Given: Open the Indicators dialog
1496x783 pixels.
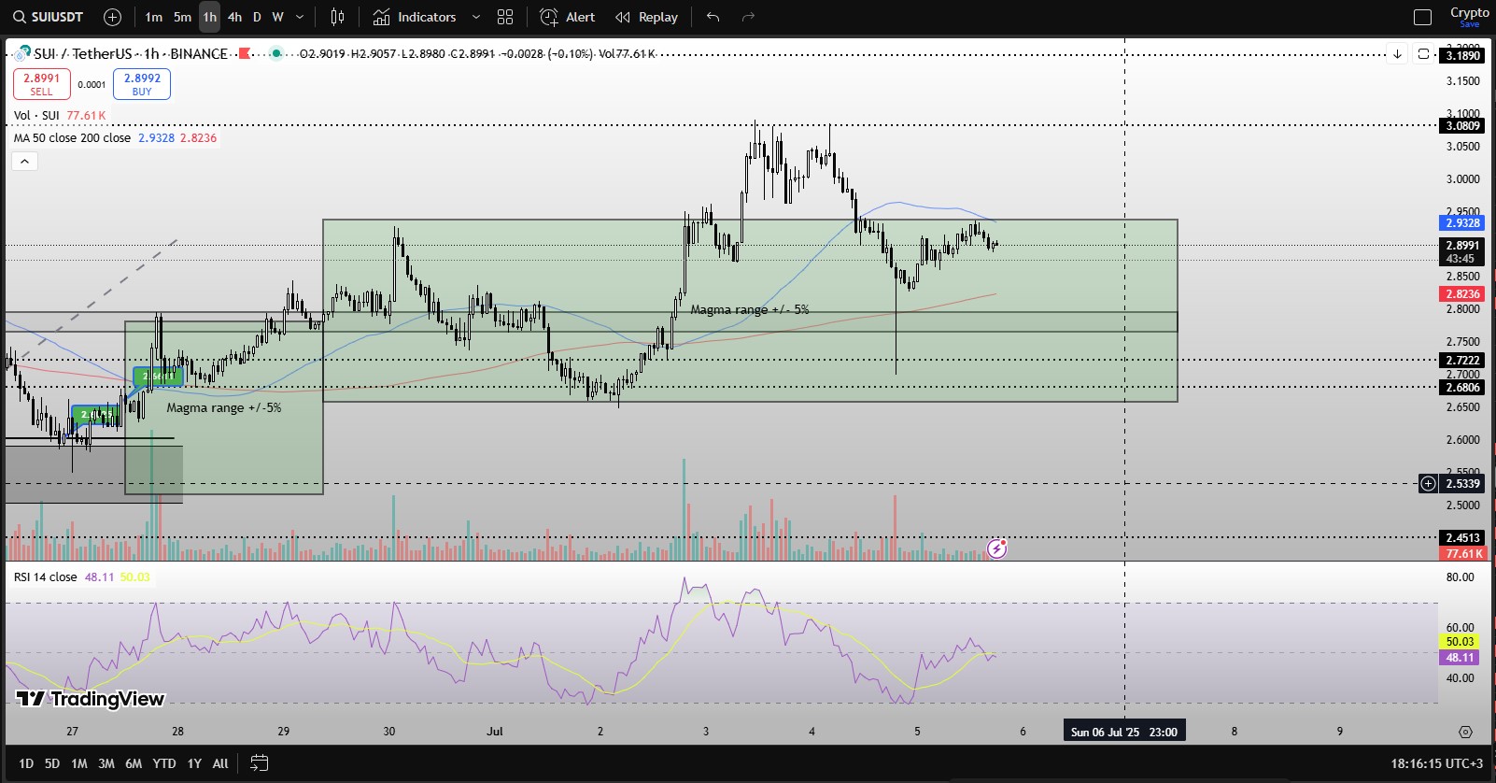Looking at the screenshot, I should (x=415, y=17).
